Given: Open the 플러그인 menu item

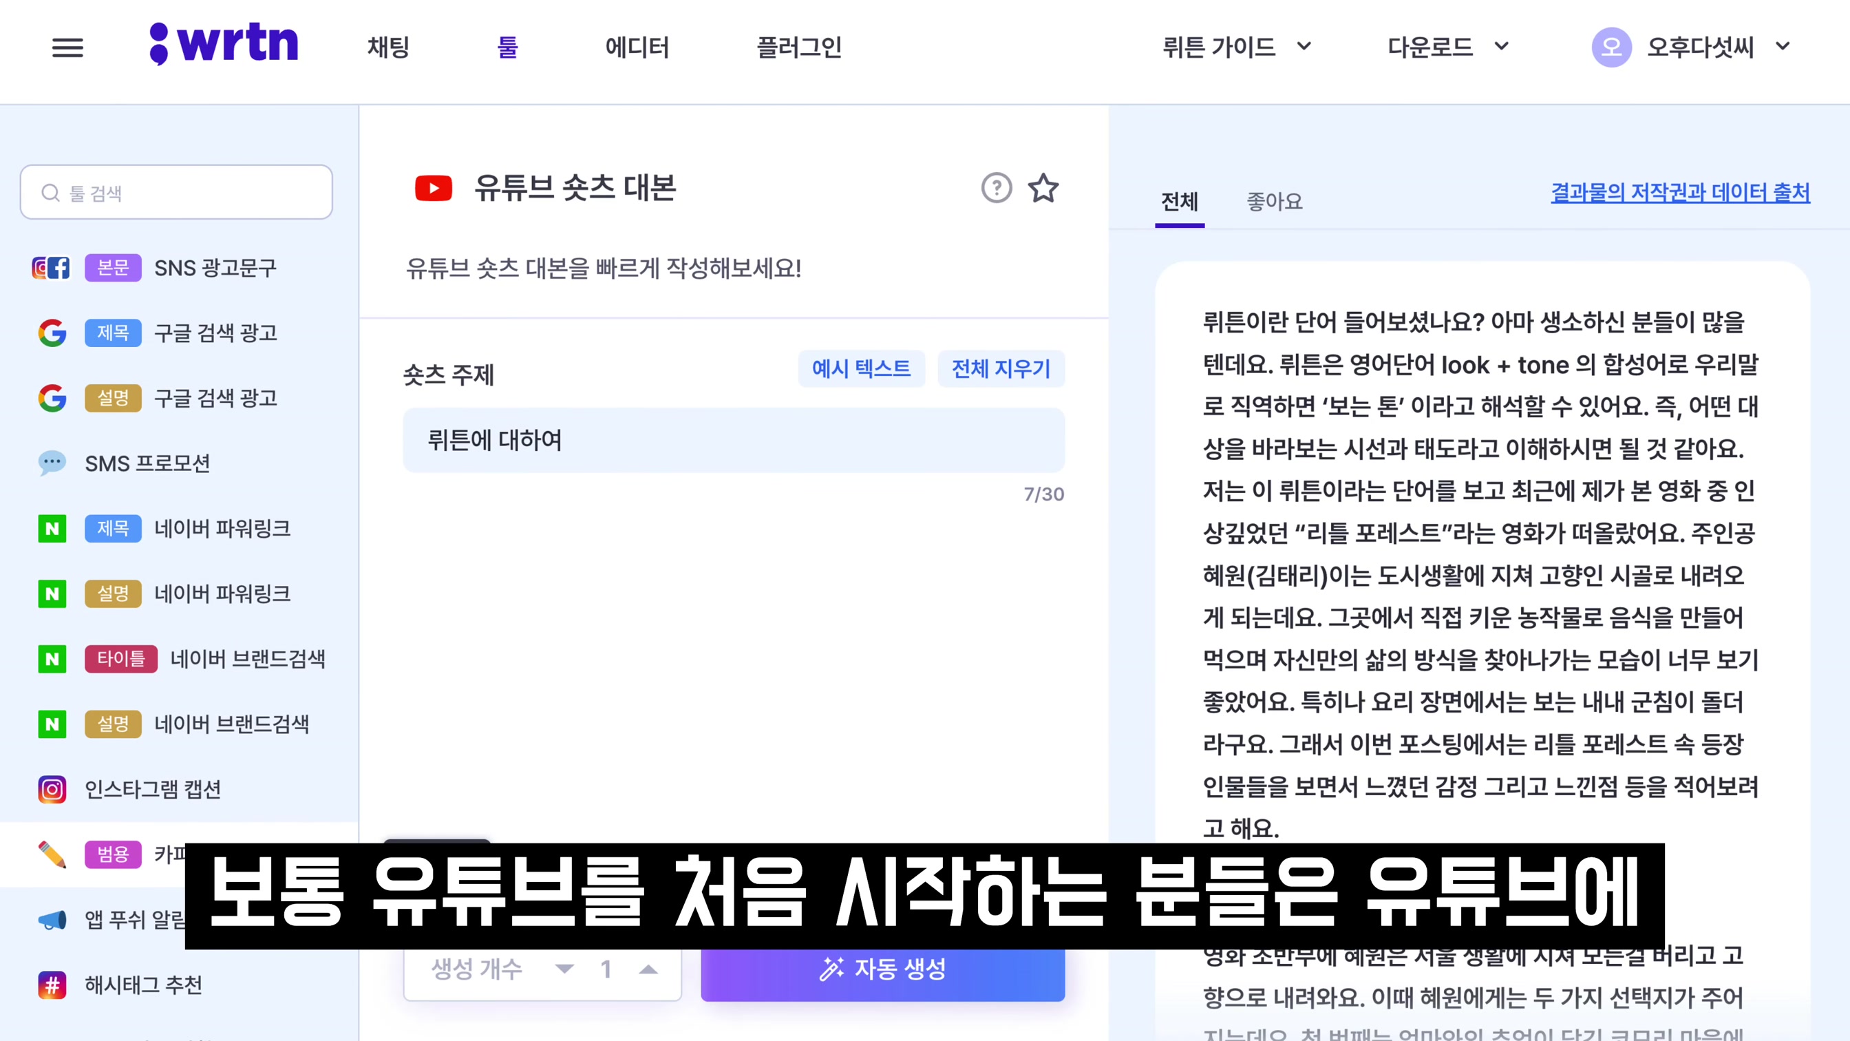Looking at the screenshot, I should (x=799, y=48).
